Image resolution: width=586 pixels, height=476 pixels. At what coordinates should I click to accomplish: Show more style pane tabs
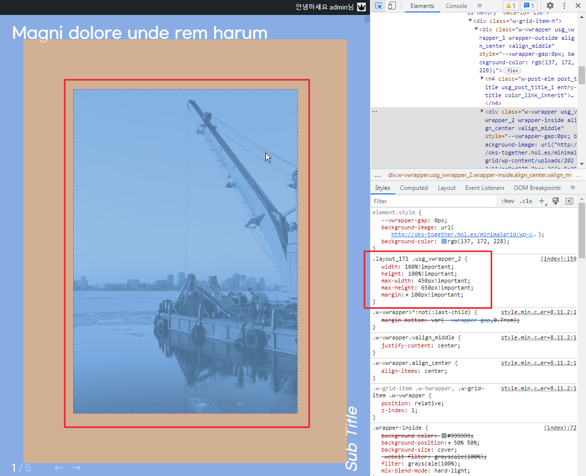click(x=573, y=187)
